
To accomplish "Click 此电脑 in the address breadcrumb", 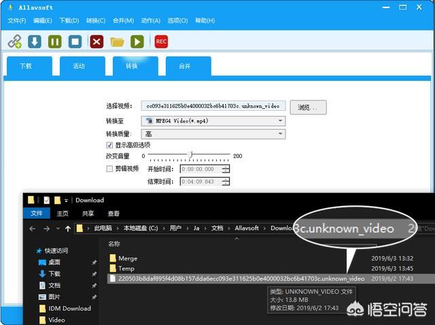I will point(103,228).
